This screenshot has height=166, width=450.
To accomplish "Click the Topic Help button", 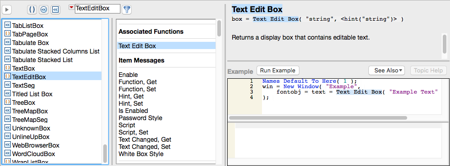I will [x=428, y=71].
